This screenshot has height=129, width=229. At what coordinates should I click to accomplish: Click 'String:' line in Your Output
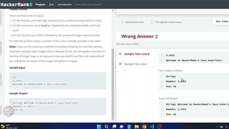tap(171, 76)
